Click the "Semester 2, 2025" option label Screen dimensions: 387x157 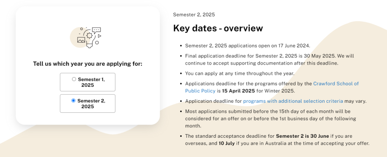[x=91, y=103]
